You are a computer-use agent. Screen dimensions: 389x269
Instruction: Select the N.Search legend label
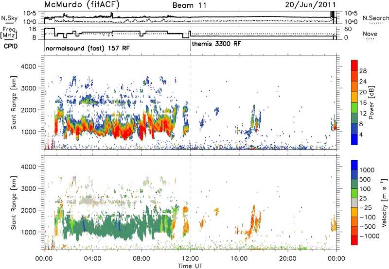[376, 18]
